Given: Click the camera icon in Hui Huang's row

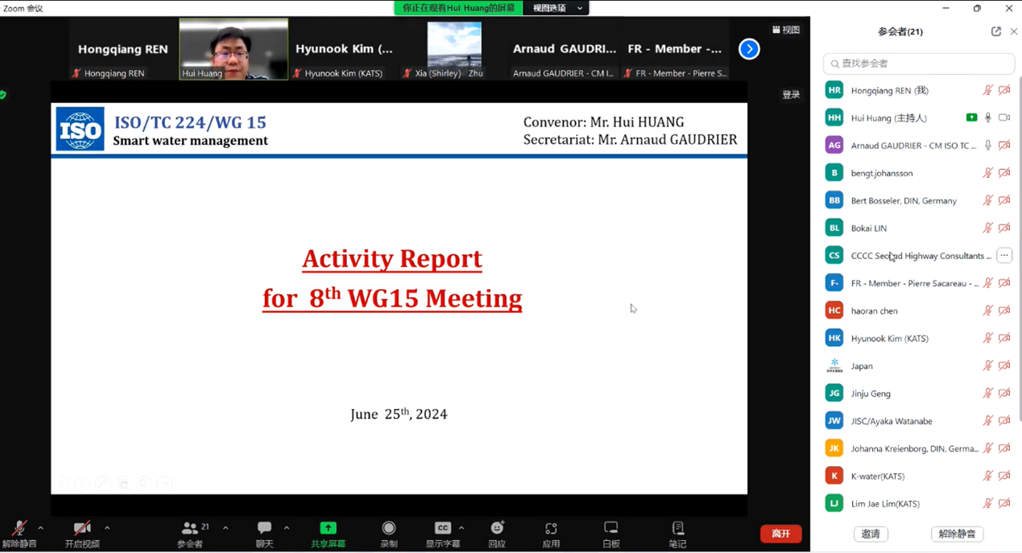Looking at the screenshot, I should (1004, 118).
